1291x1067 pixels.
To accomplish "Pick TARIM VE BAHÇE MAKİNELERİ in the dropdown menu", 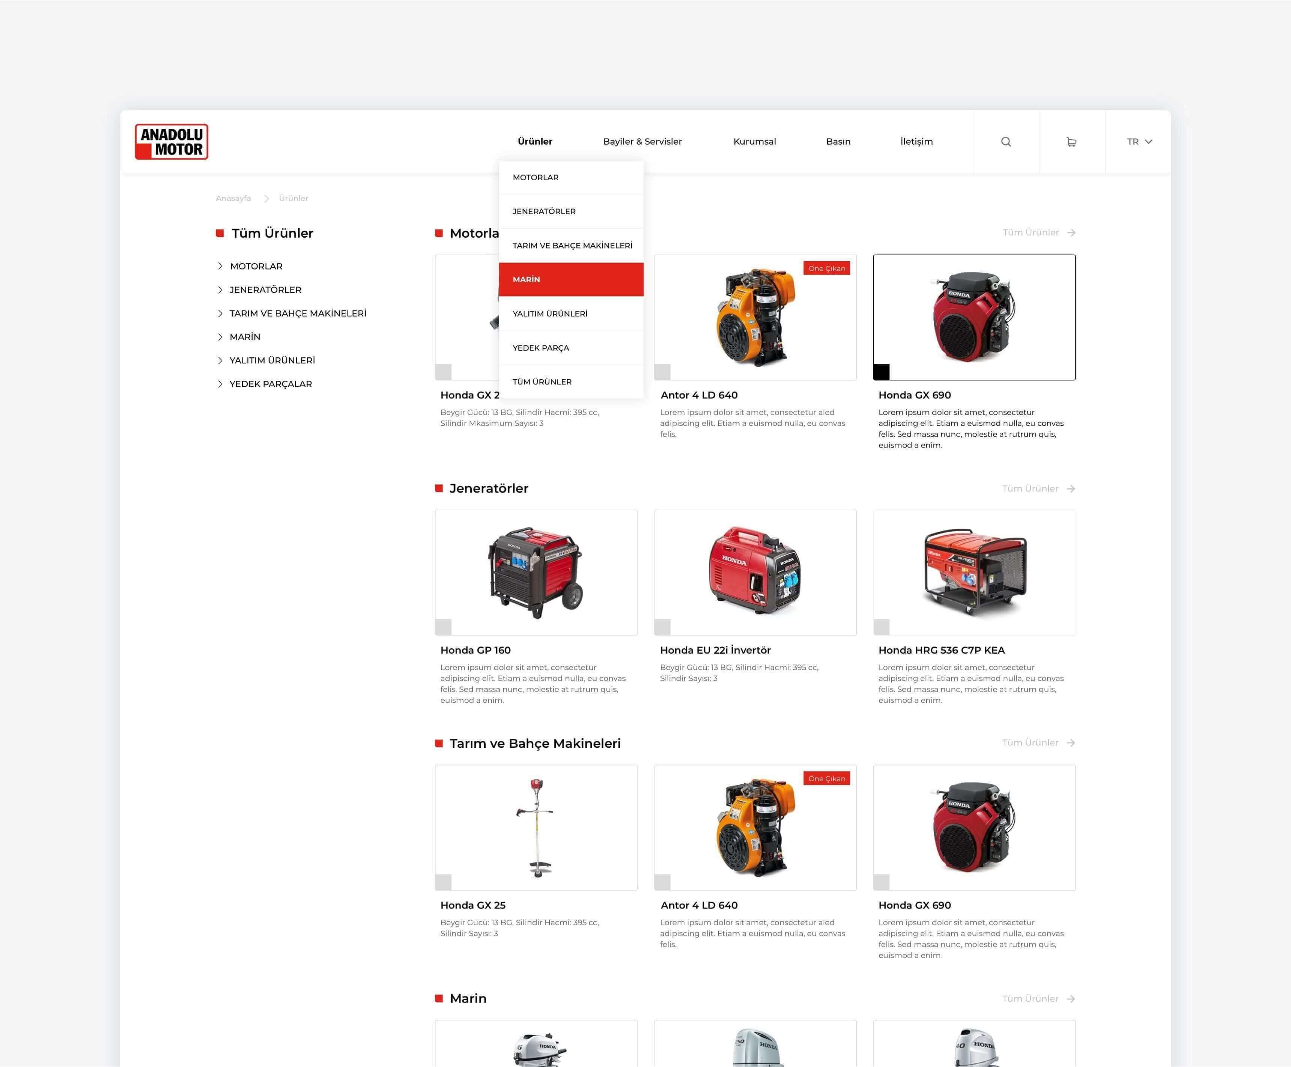I will point(571,245).
